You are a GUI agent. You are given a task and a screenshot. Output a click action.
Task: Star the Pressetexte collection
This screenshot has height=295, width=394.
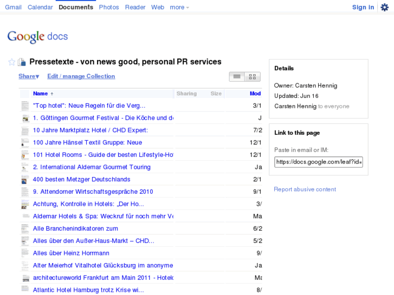(12, 62)
